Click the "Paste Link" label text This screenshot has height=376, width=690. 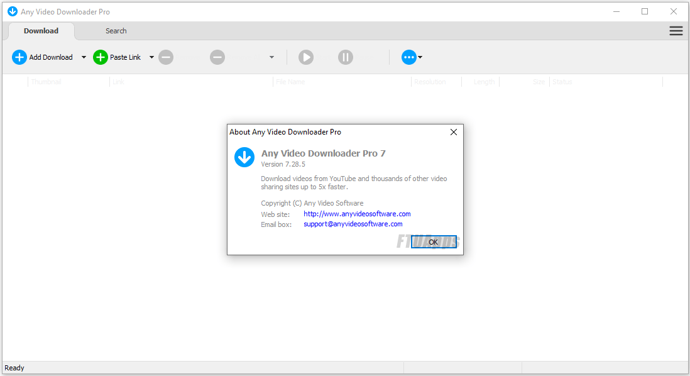126,57
